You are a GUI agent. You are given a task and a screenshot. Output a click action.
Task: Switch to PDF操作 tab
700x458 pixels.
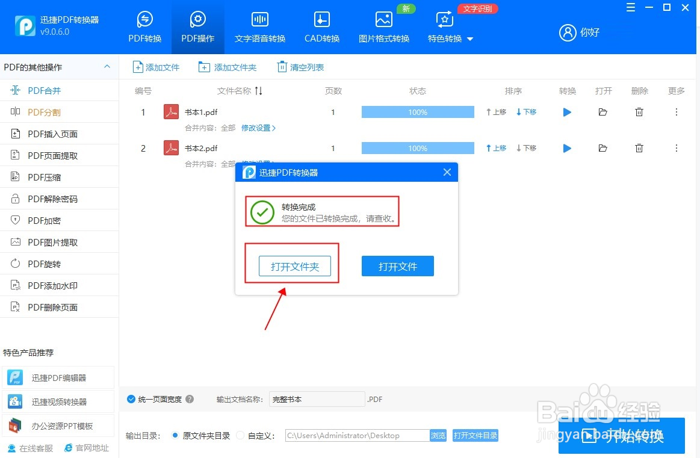198,28
